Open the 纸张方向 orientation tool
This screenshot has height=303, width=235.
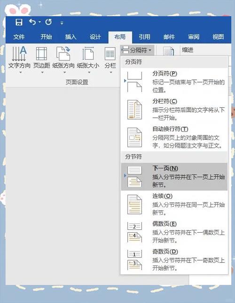[x=63, y=60]
